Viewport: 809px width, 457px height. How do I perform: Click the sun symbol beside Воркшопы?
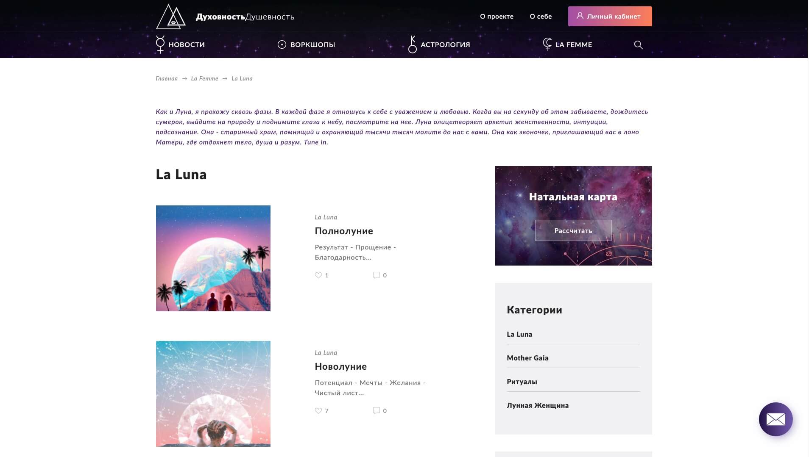click(x=282, y=44)
